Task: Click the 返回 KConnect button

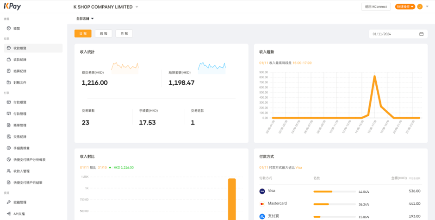Action: [376, 6]
